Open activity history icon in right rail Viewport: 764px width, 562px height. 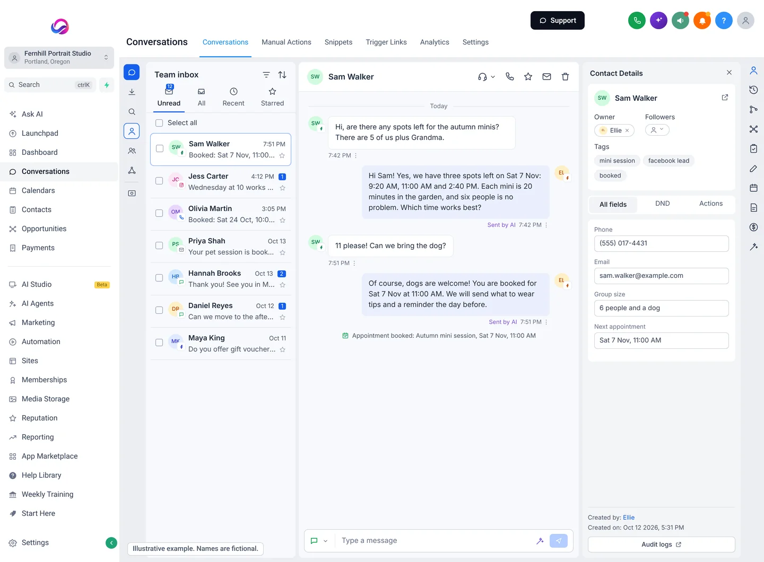[x=753, y=90]
